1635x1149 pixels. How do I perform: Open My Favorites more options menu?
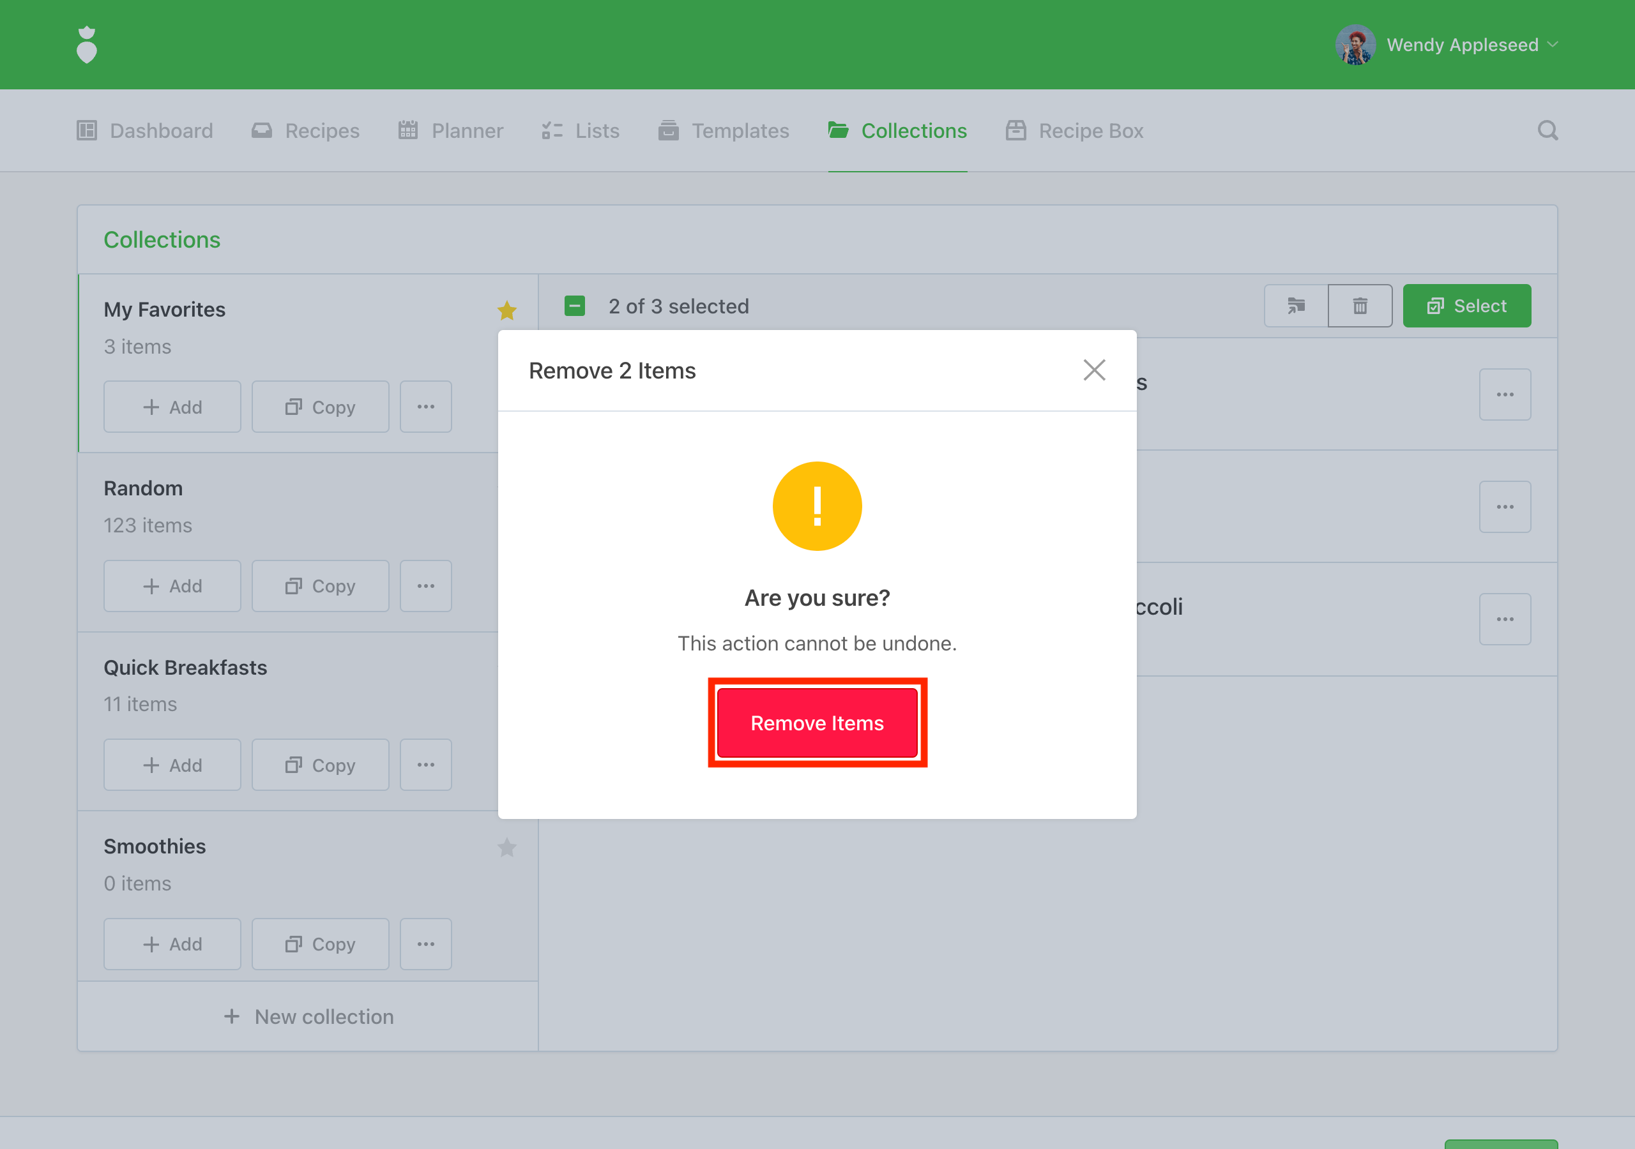tap(426, 407)
